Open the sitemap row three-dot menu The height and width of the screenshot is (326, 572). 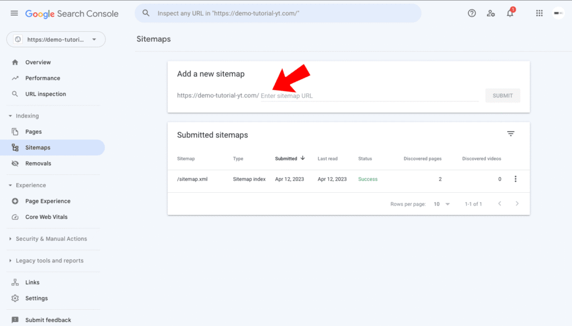tap(516, 178)
